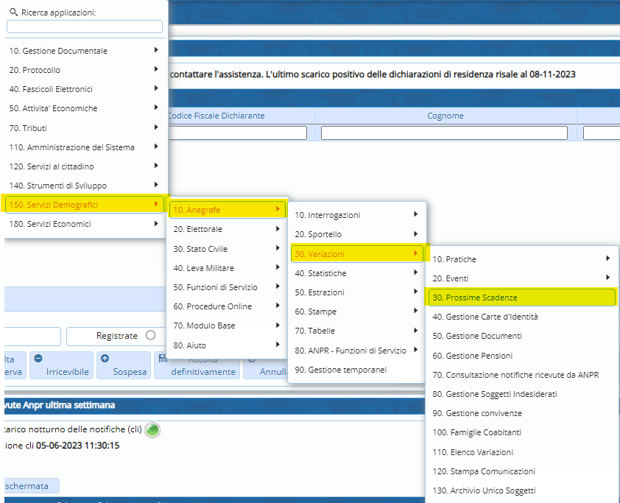
Task: Open the 20. Eventi submenu
Action: (522, 278)
